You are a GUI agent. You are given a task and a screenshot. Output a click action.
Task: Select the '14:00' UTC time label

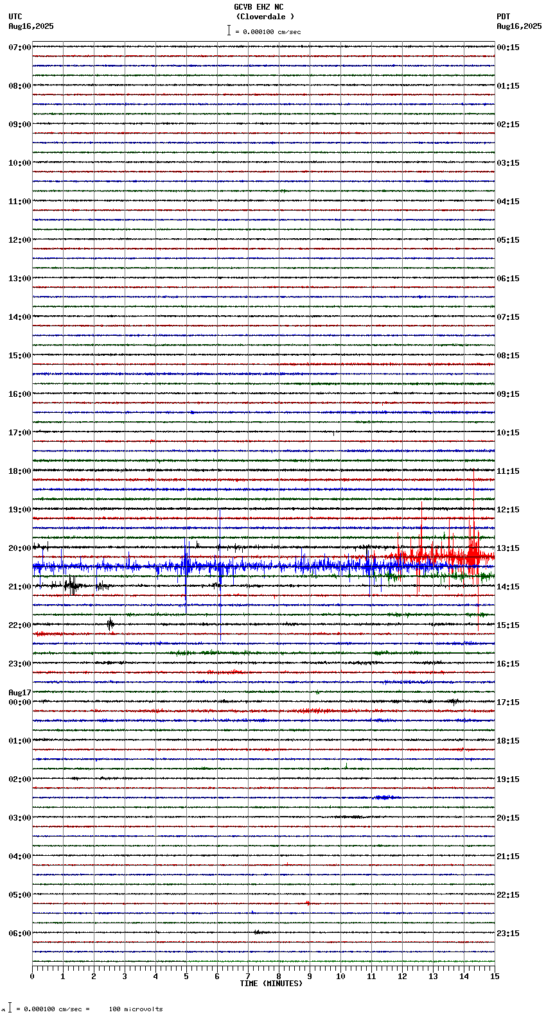(20, 317)
